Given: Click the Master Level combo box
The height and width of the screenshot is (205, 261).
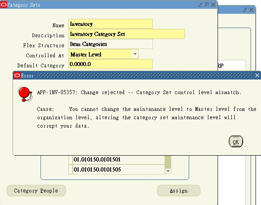Looking at the screenshot, I should pyautogui.click(x=104, y=54).
